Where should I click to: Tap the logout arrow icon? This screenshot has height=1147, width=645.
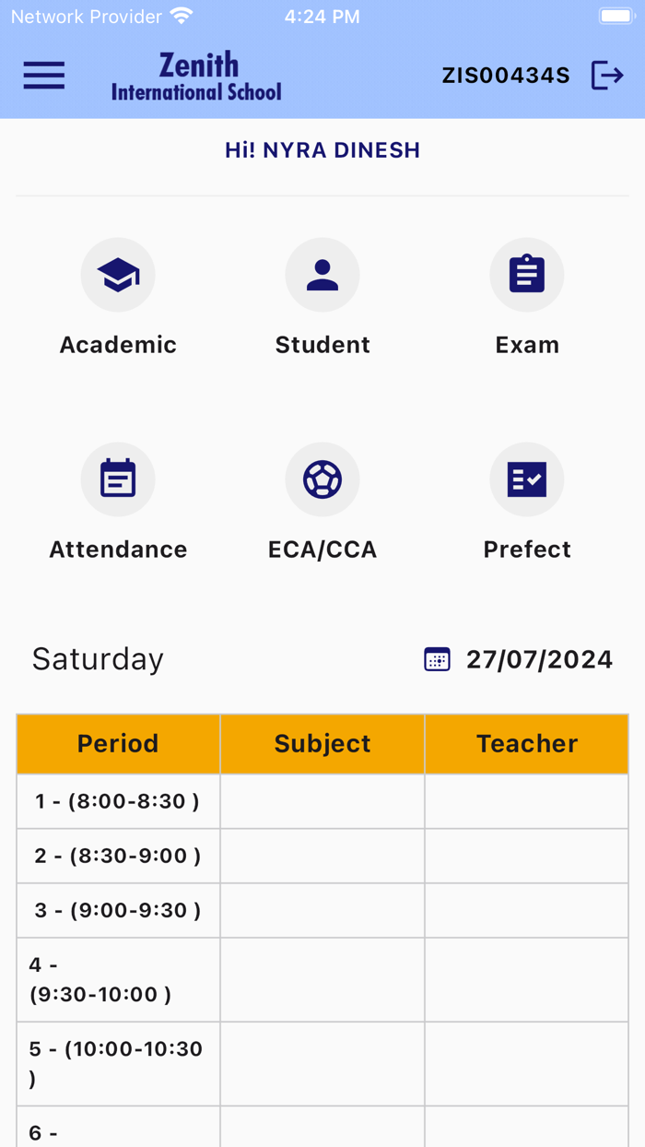point(607,76)
